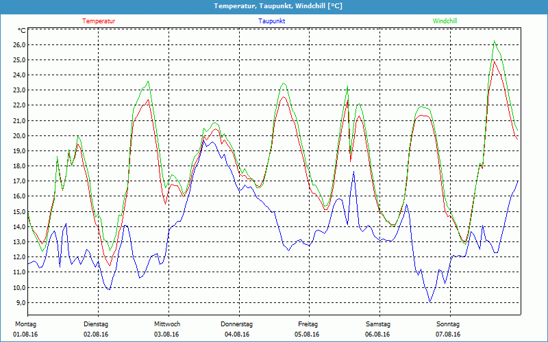Viewport: 548px width, 342px height.
Task: Click the Sonntag day label
Action: tap(448, 324)
